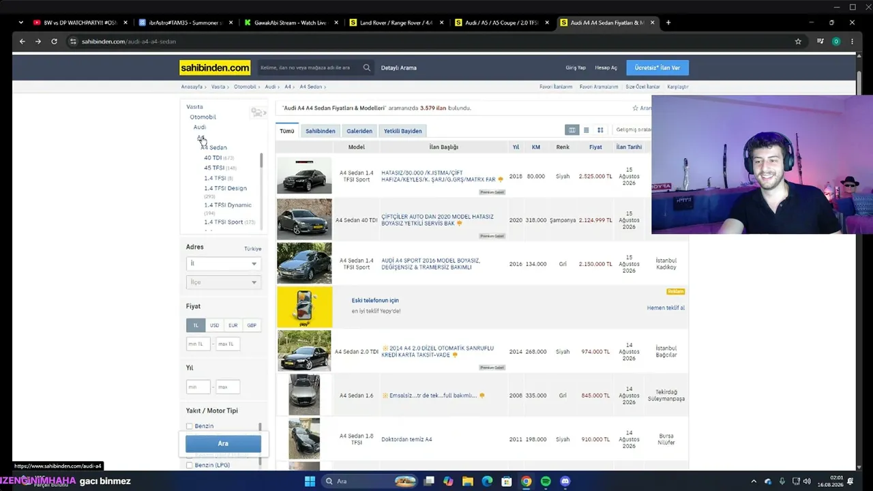Open 'Doktordan temiz A4' listing title

406,439
